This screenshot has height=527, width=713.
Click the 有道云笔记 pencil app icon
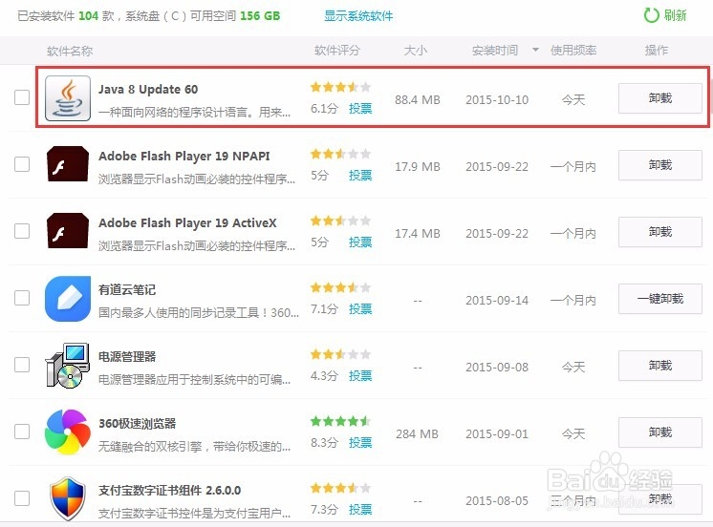(68, 299)
